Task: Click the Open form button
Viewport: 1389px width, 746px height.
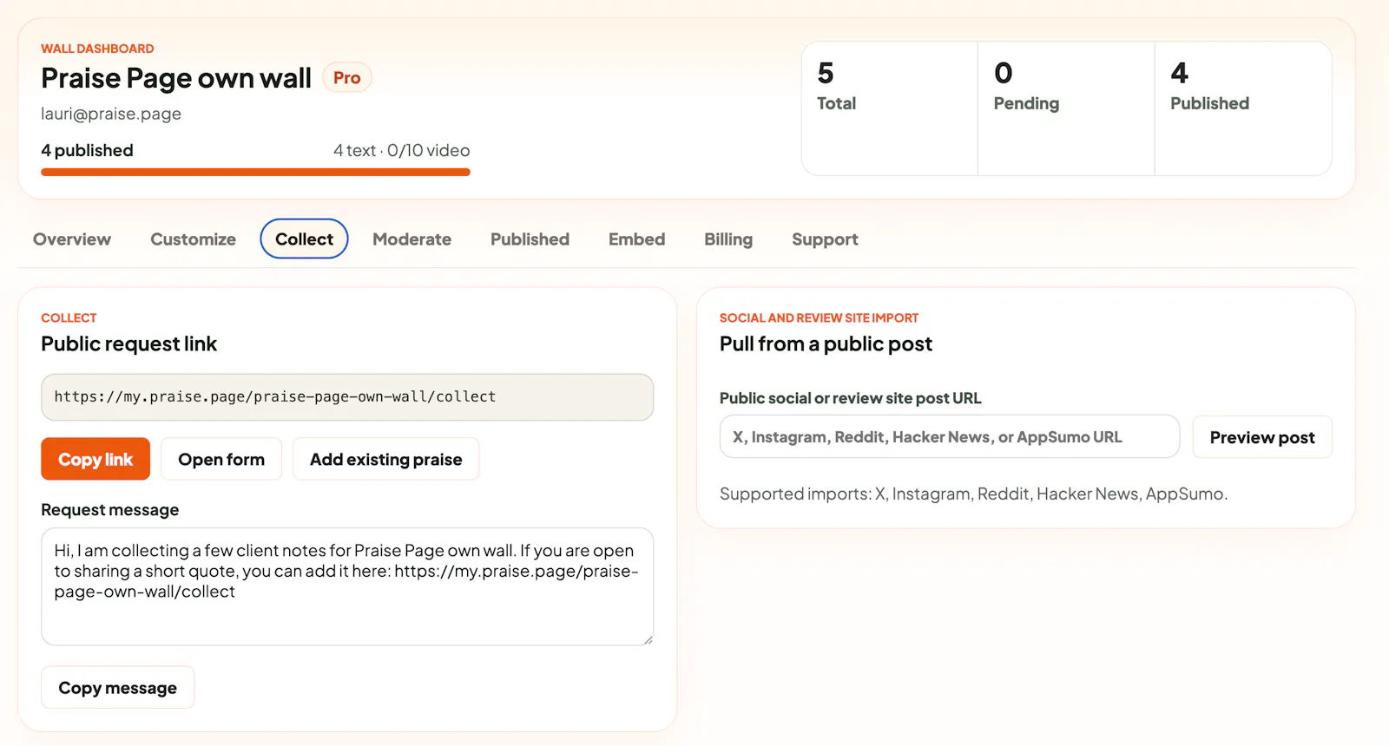Action: pos(221,459)
